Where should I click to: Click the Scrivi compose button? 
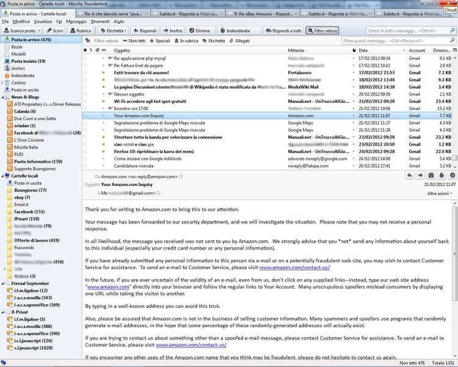pos(55,31)
